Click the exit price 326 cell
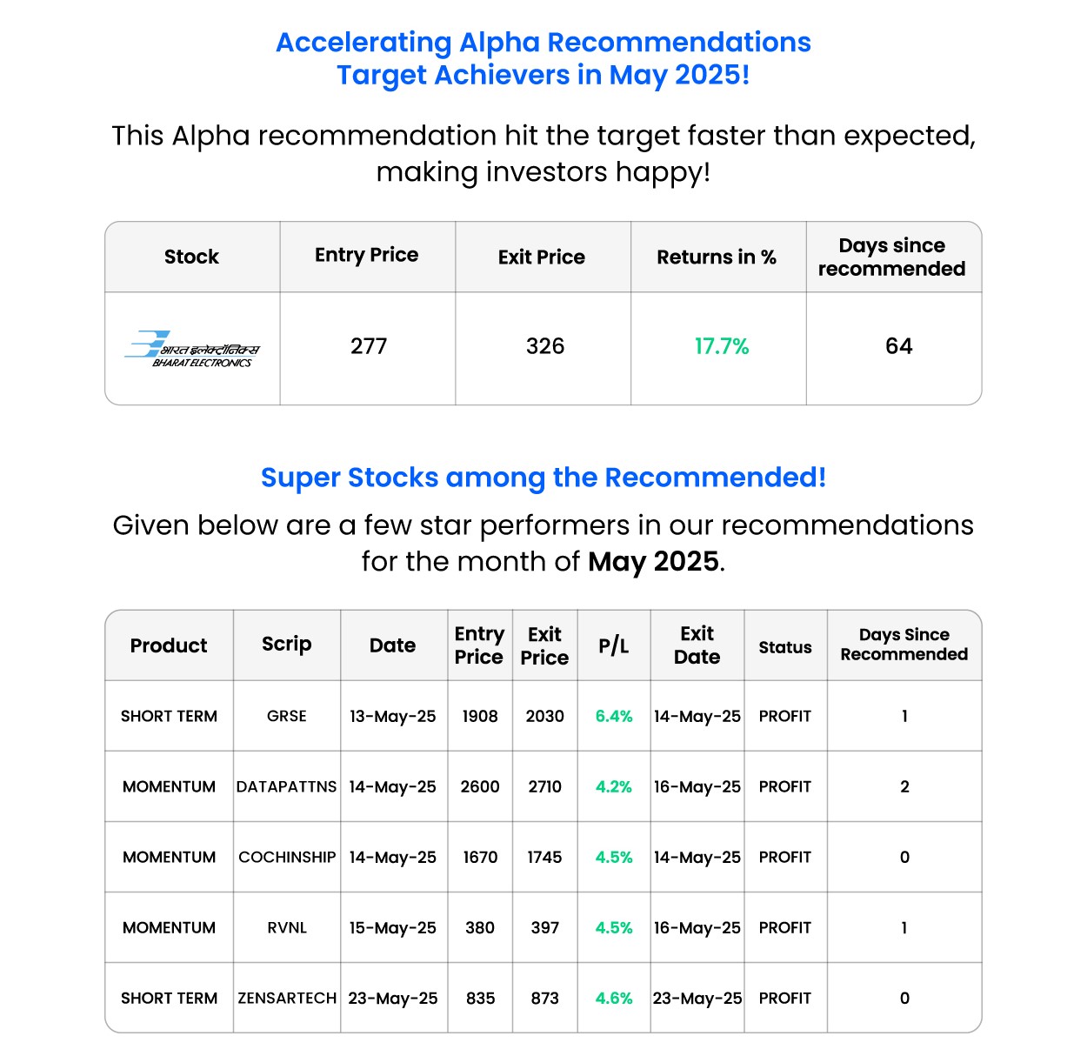The width and height of the screenshot is (1087, 1056). click(x=545, y=347)
